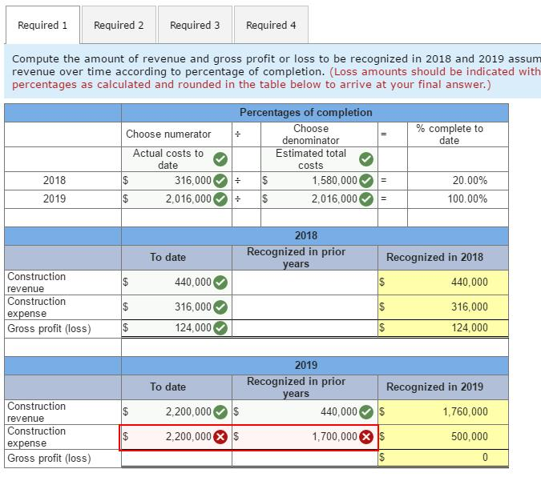Click check mark beside 2,200,000 revenue to date
This screenshot has width=541, height=477.
pyautogui.click(x=220, y=412)
